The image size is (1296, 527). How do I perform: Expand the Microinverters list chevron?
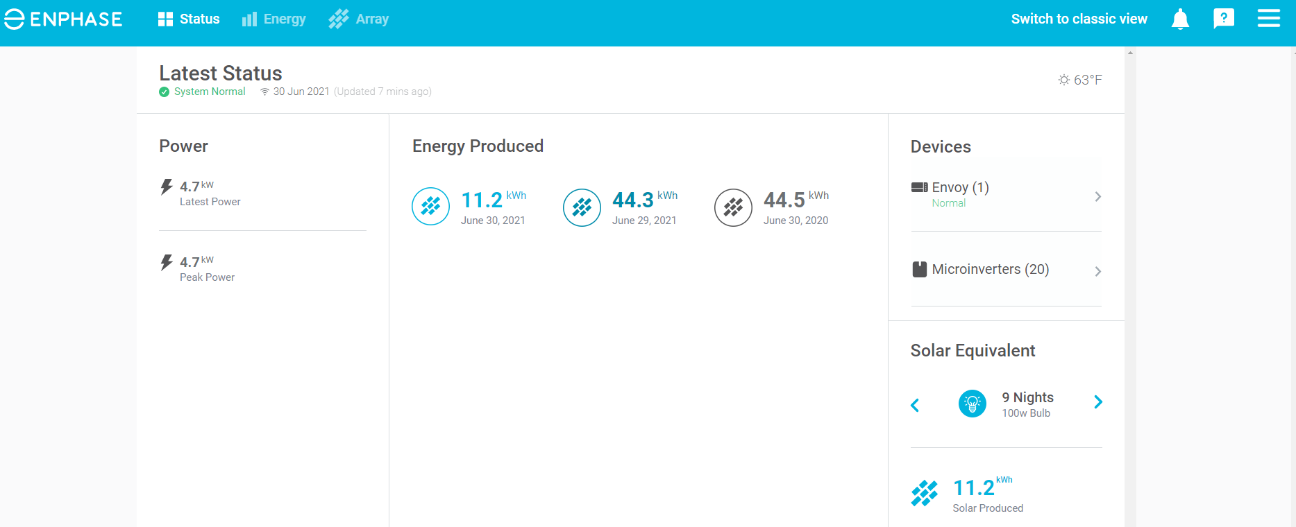click(x=1097, y=271)
